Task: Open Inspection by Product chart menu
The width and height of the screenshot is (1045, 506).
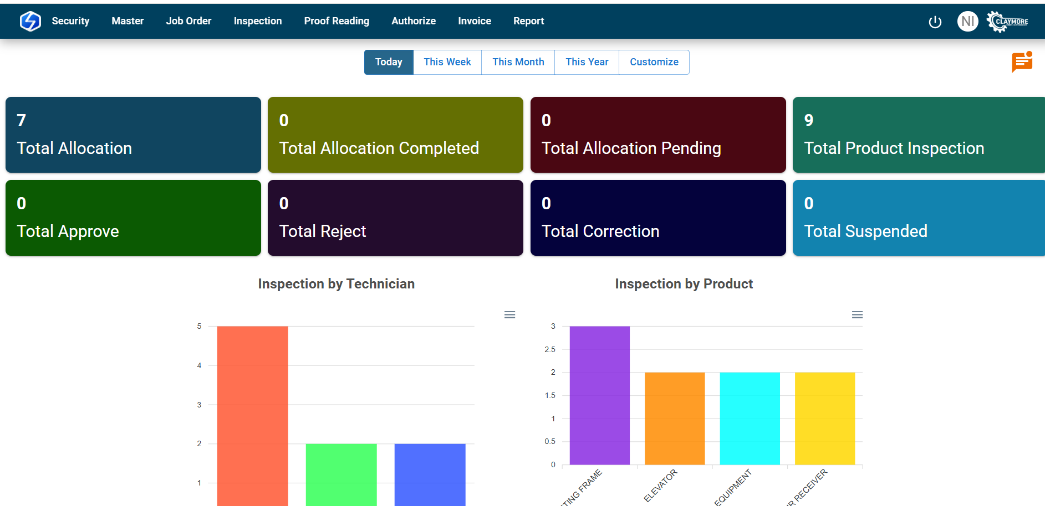Action: (857, 315)
